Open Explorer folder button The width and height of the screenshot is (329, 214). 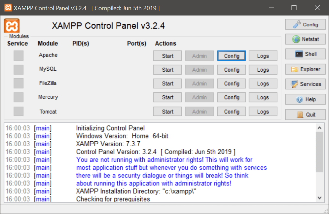(305, 69)
